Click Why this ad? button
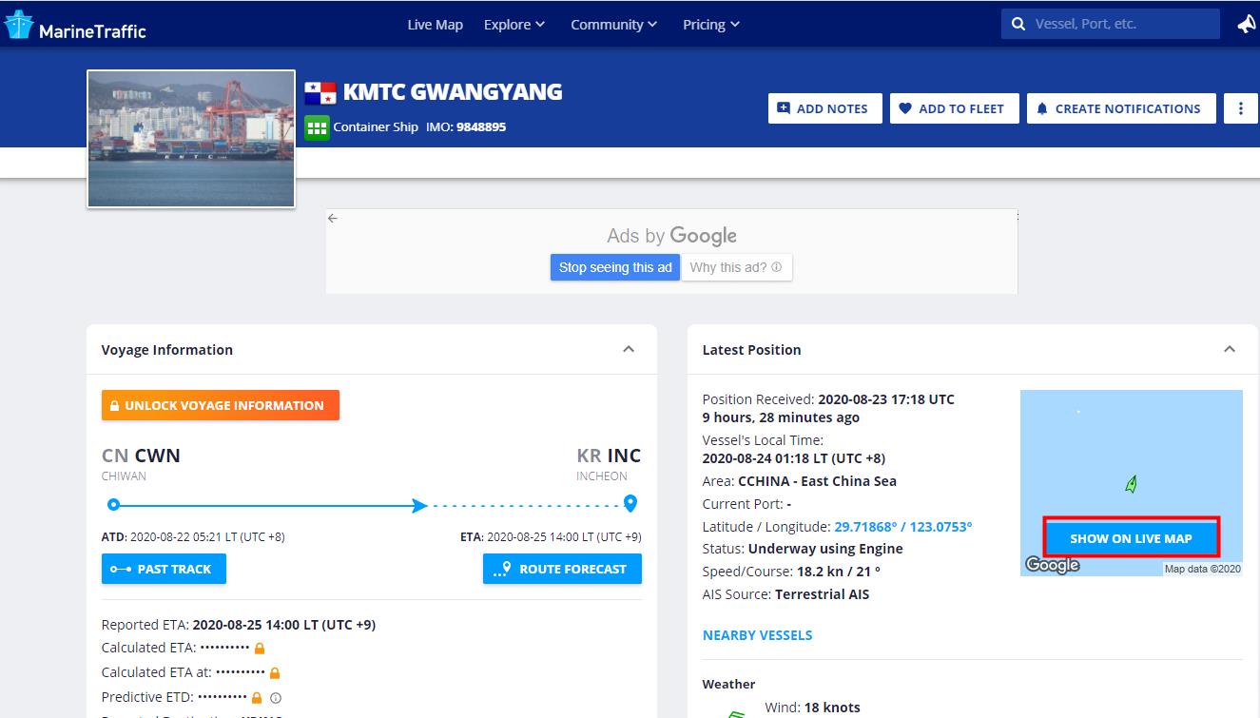The width and height of the screenshot is (1260, 718). (x=736, y=267)
